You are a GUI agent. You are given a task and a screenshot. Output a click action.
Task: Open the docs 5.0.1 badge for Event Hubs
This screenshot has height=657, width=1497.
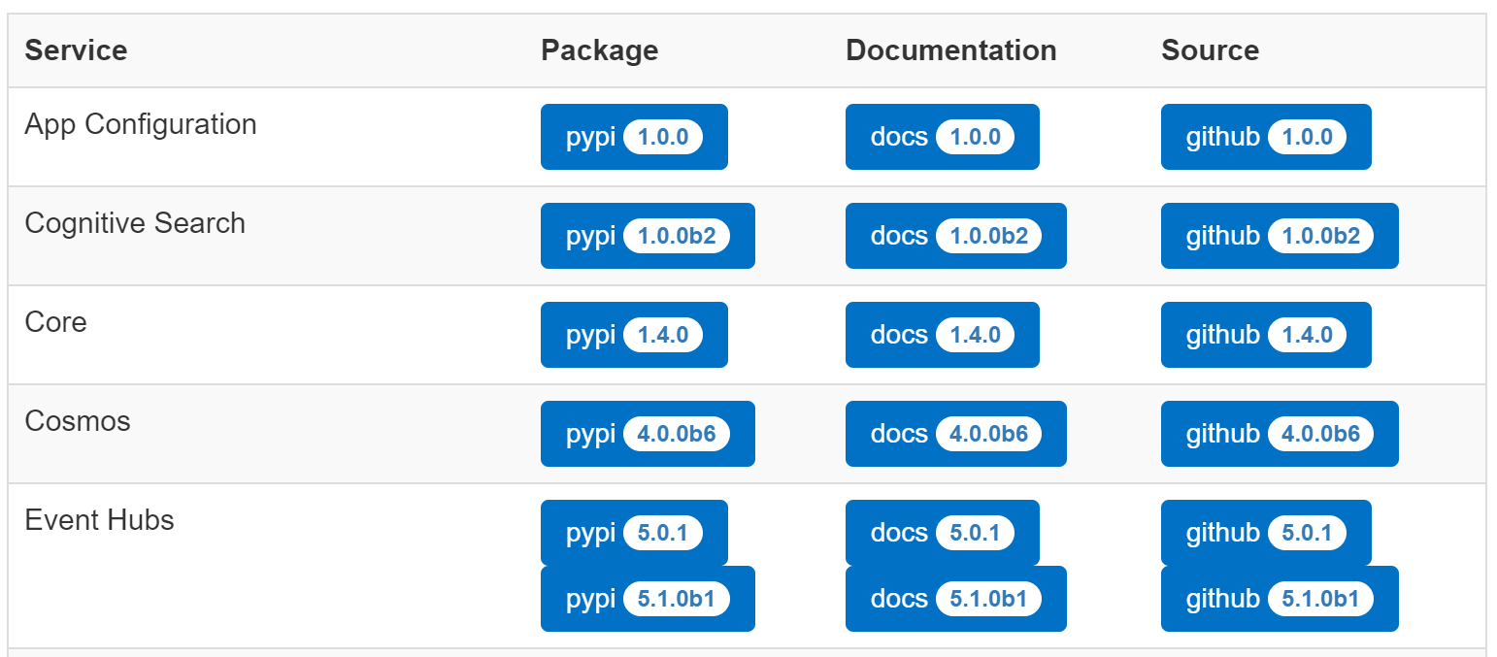coord(942,533)
